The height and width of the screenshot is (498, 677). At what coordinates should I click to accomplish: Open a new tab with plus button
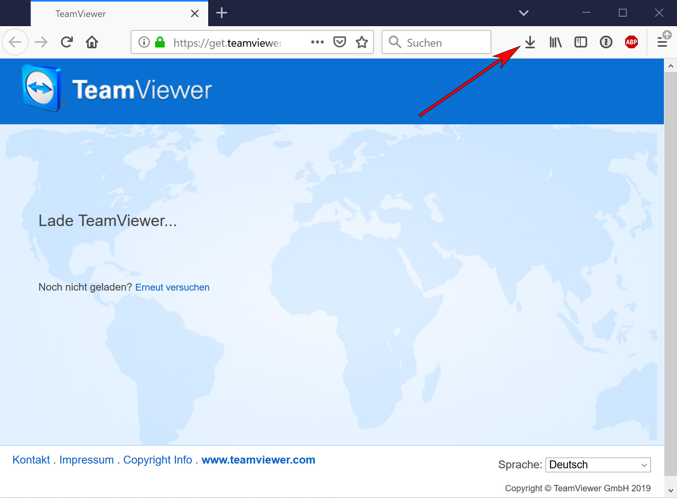pyautogui.click(x=222, y=13)
